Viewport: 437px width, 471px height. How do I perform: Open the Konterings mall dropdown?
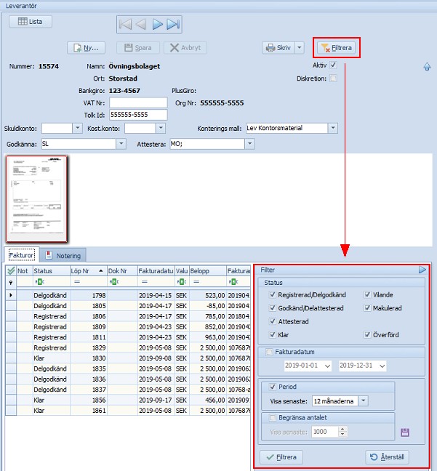click(333, 128)
